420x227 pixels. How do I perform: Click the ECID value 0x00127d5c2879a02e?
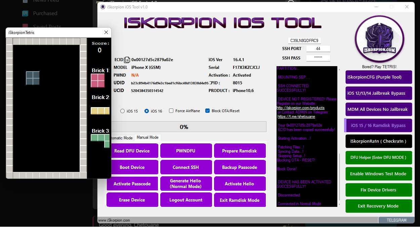coord(152,60)
